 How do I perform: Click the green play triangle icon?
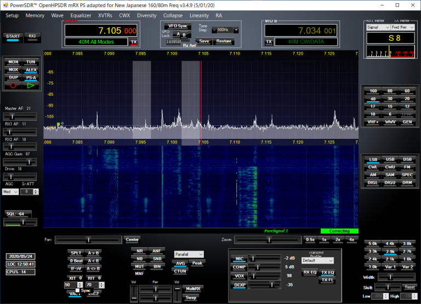click(x=31, y=85)
